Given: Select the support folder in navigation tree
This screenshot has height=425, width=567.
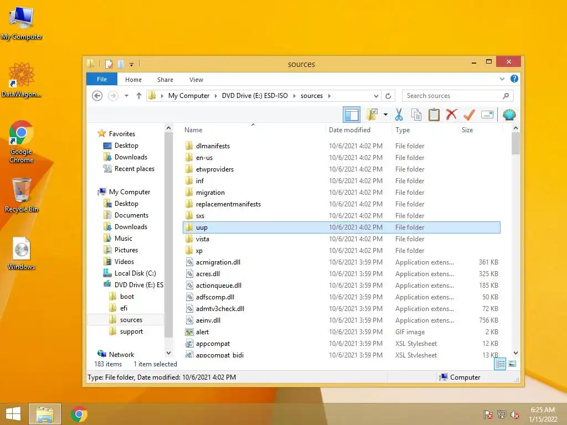Looking at the screenshot, I should [131, 331].
